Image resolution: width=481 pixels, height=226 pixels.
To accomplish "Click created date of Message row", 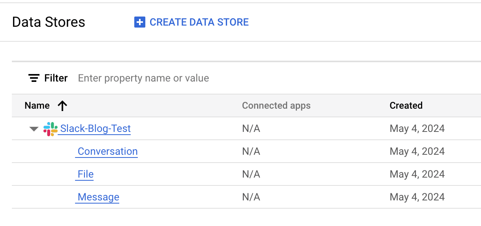I will pyautogui.click(x=417, y=197).
